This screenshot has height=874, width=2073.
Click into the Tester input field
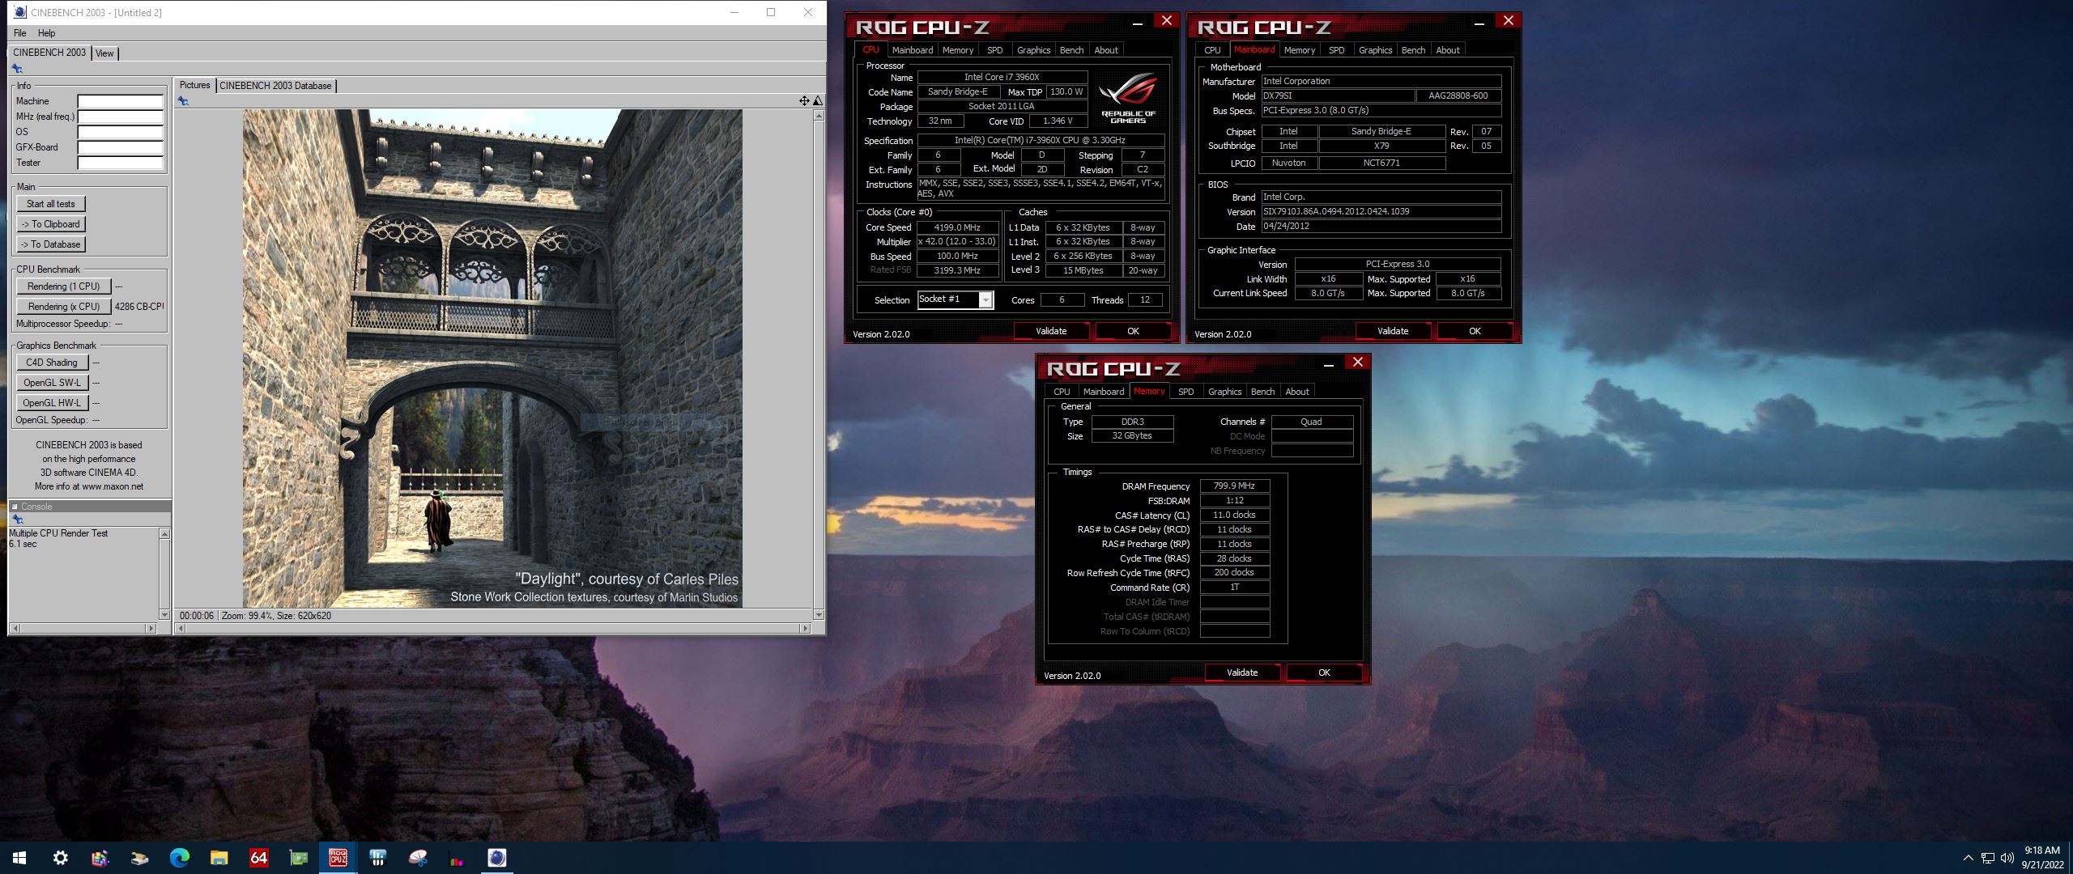(x=121, y=163)
